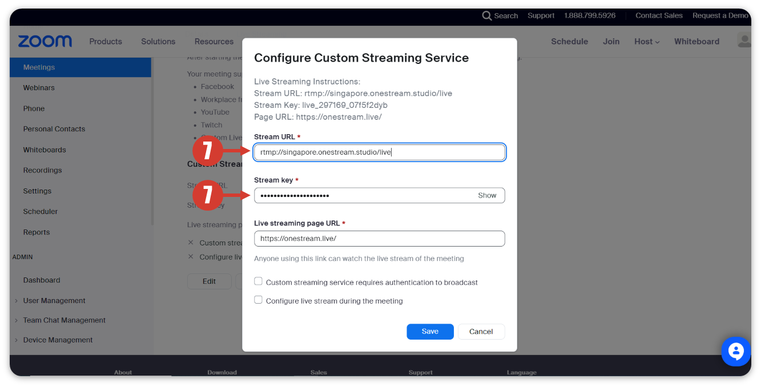Click the Live streaming page URL field
The height and width of the screenshot is (387, 761).
(x=379, y=239)
